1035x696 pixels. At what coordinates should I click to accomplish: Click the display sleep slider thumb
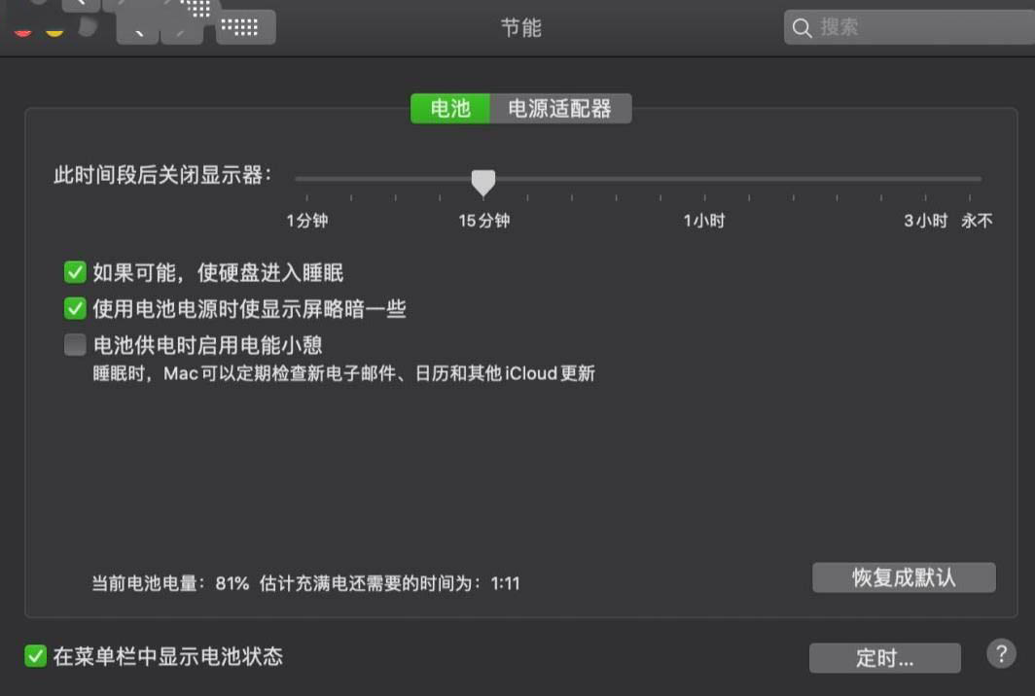pyautogui.click(x=483, y=183)
